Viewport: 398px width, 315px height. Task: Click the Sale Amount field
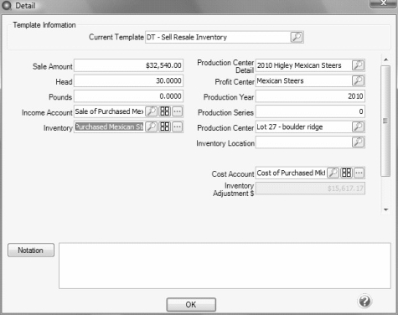[128, 65]
